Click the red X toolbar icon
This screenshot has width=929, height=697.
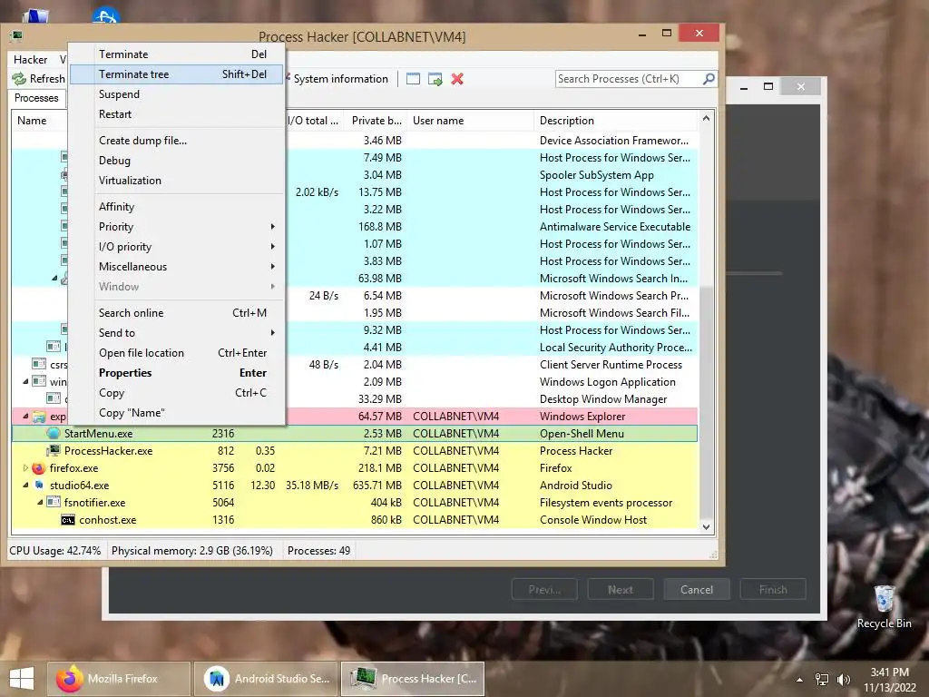tap(457, 79)
